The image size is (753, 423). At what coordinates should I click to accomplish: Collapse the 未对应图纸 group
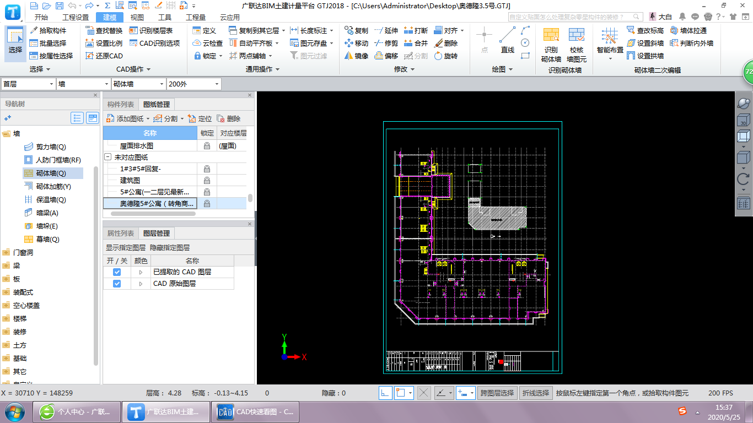coord(108,157)
